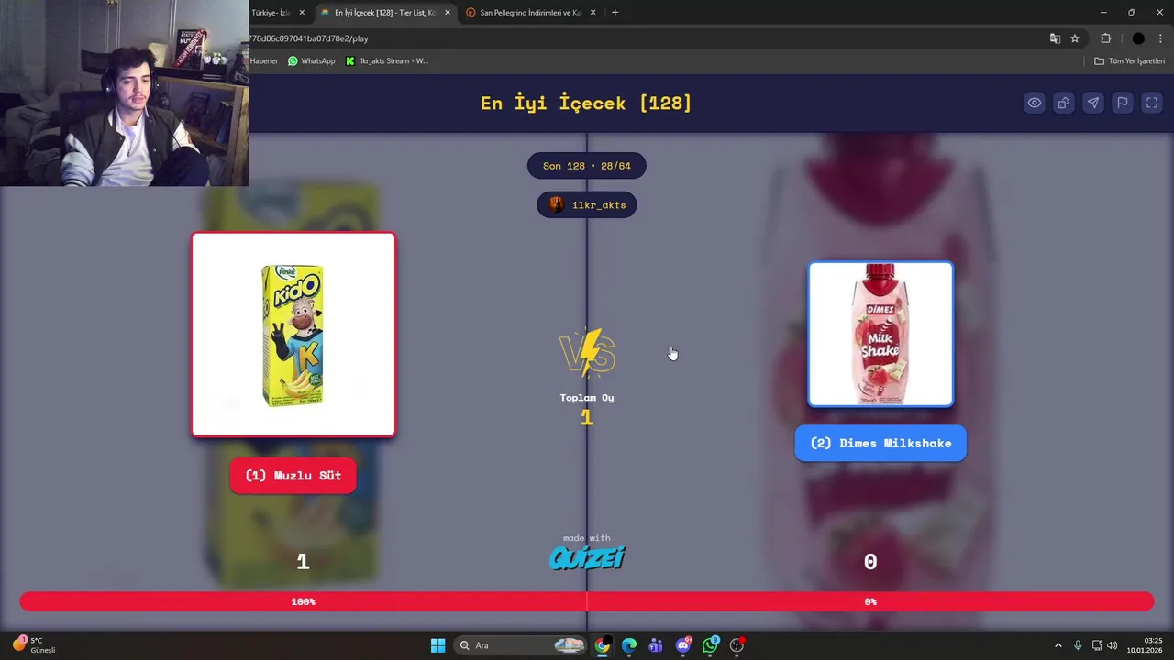Open the OBS Studio taskbar icon
This screenshot has width=1174, height=660.
[x=737, y=645]
